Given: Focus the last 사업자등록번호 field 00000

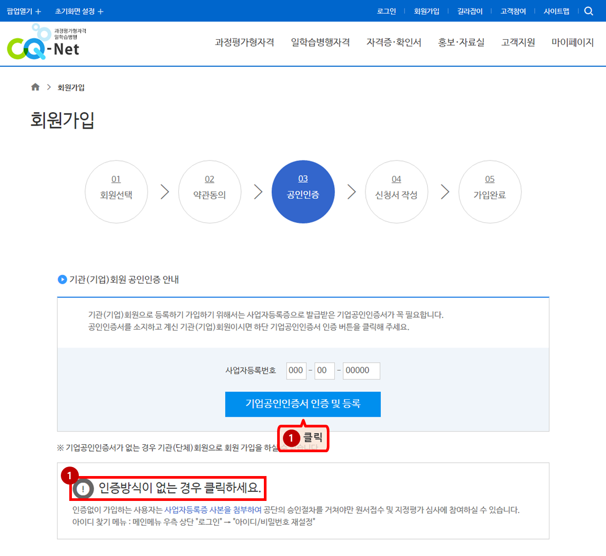Looking at the screenshot, I should point(361,371).
